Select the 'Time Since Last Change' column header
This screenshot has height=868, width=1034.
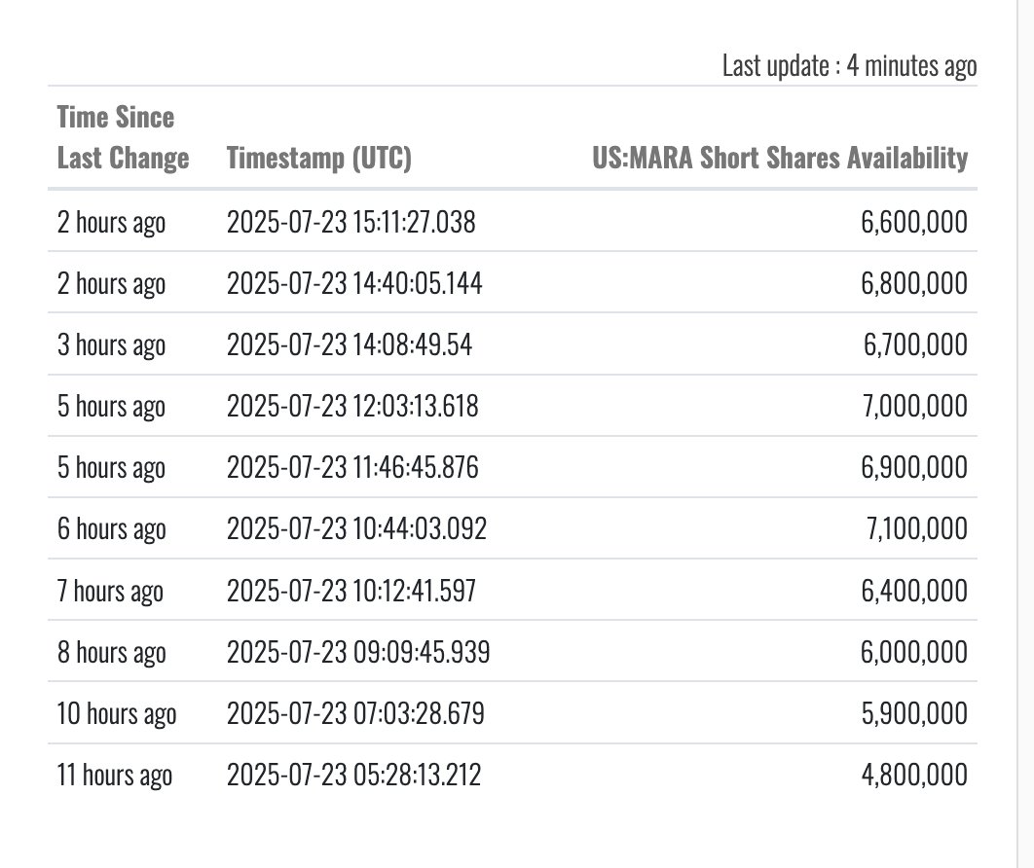[124, 137]
